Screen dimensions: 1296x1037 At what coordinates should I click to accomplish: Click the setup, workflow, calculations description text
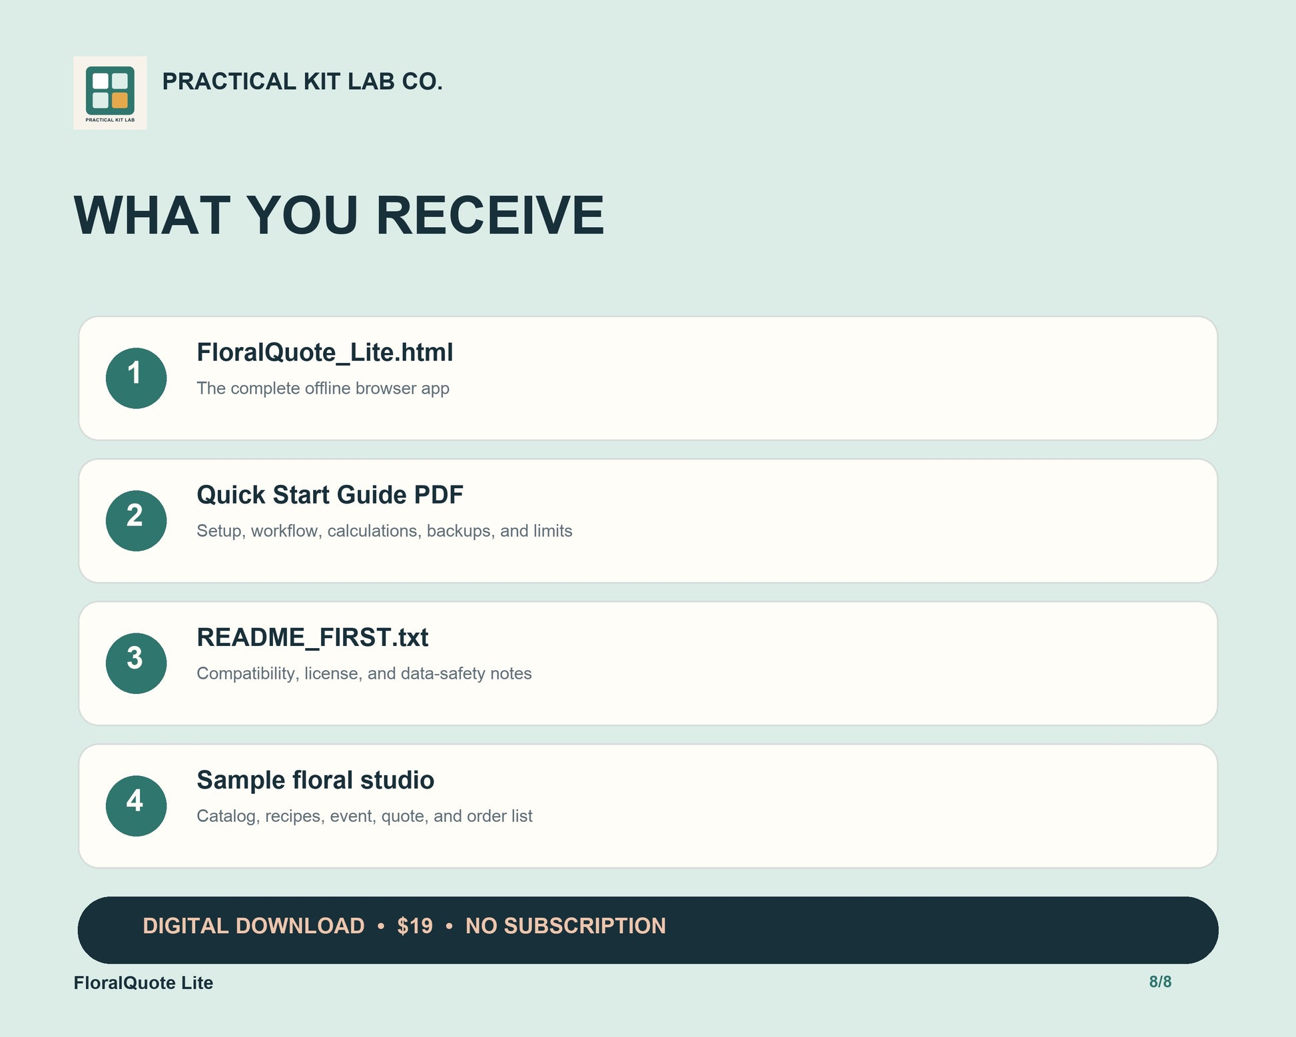(x=384, y=531)
